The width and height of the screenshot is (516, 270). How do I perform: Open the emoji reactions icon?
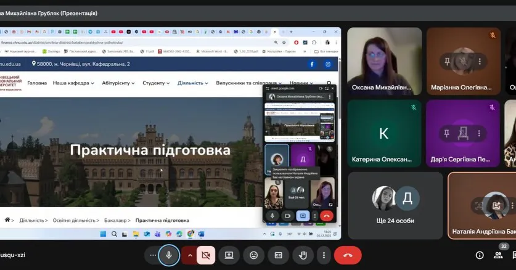[x=253, y=255]
